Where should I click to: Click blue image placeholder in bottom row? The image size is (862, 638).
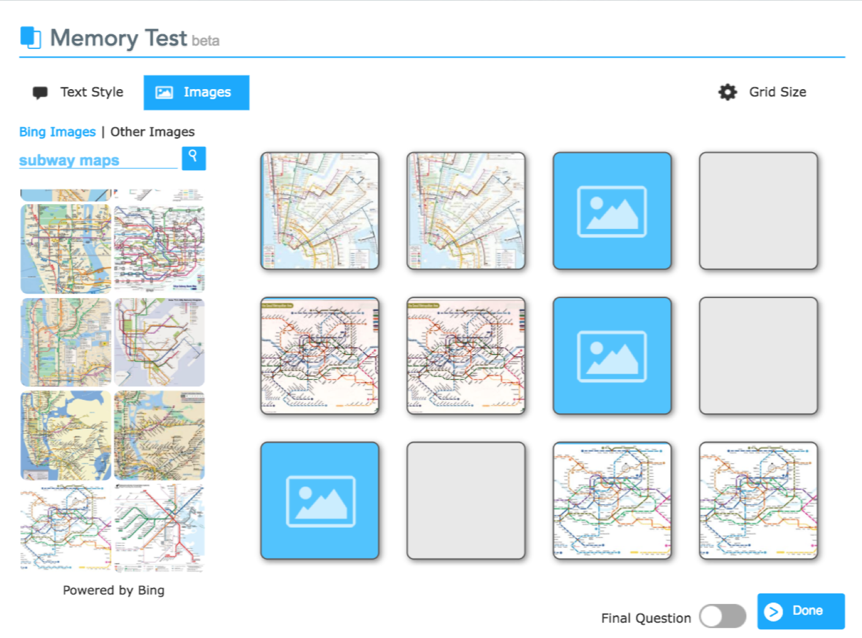coord(320,501)
